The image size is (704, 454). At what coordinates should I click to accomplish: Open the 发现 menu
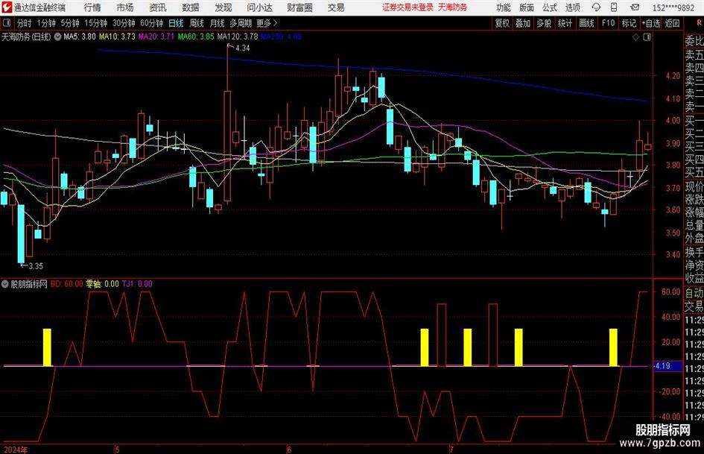[x=223, y=7]
